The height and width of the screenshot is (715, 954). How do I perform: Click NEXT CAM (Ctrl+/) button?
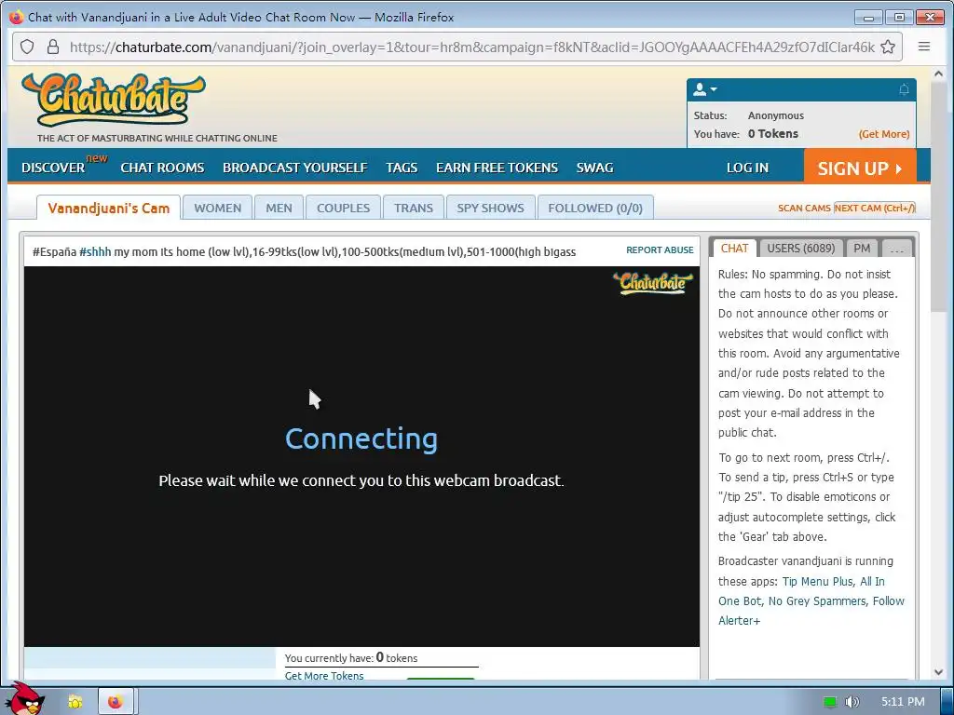click(874, 208)
